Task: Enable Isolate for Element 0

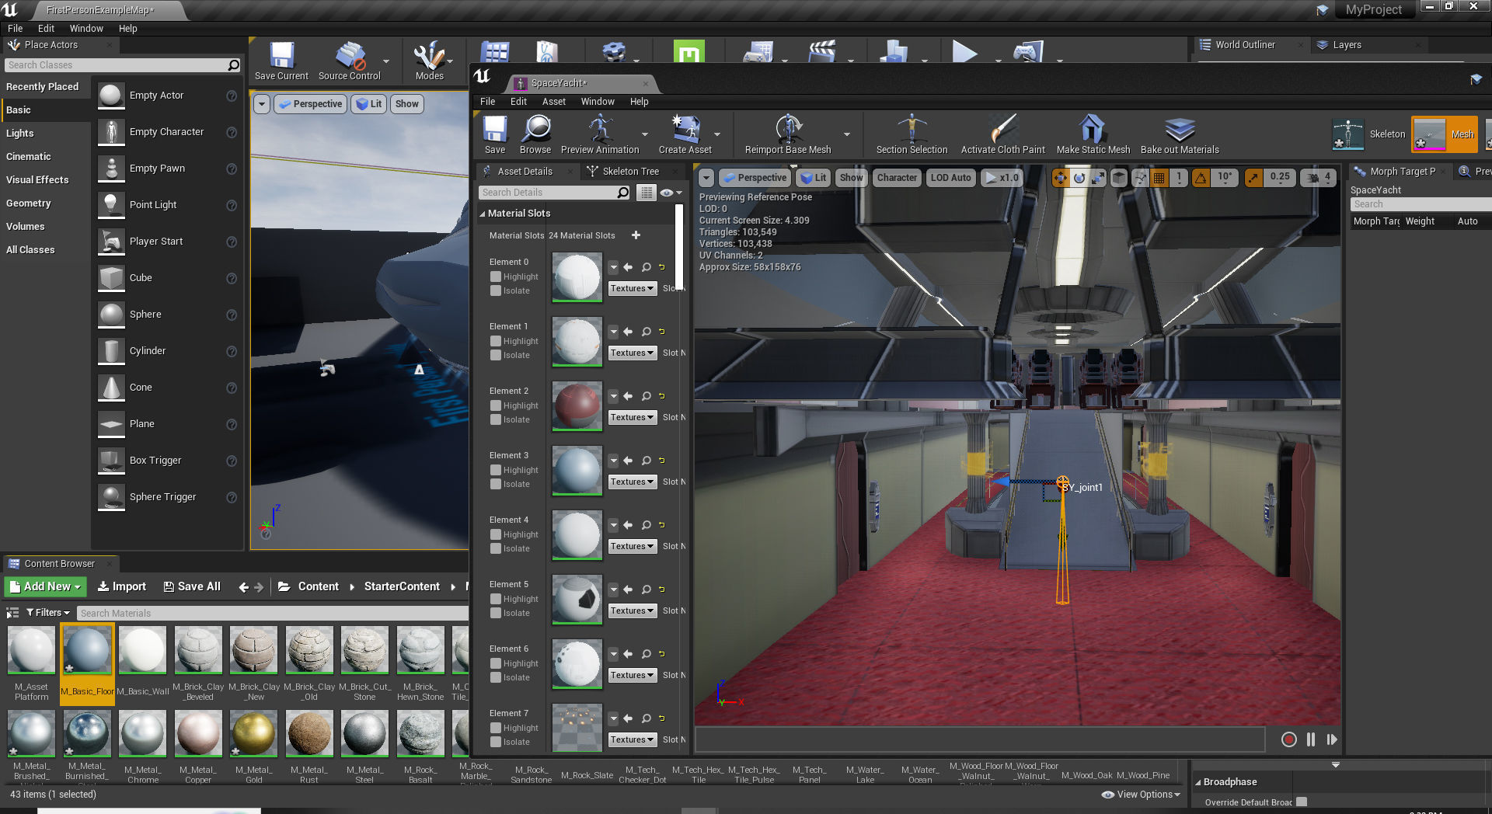Action: (495, 290)
